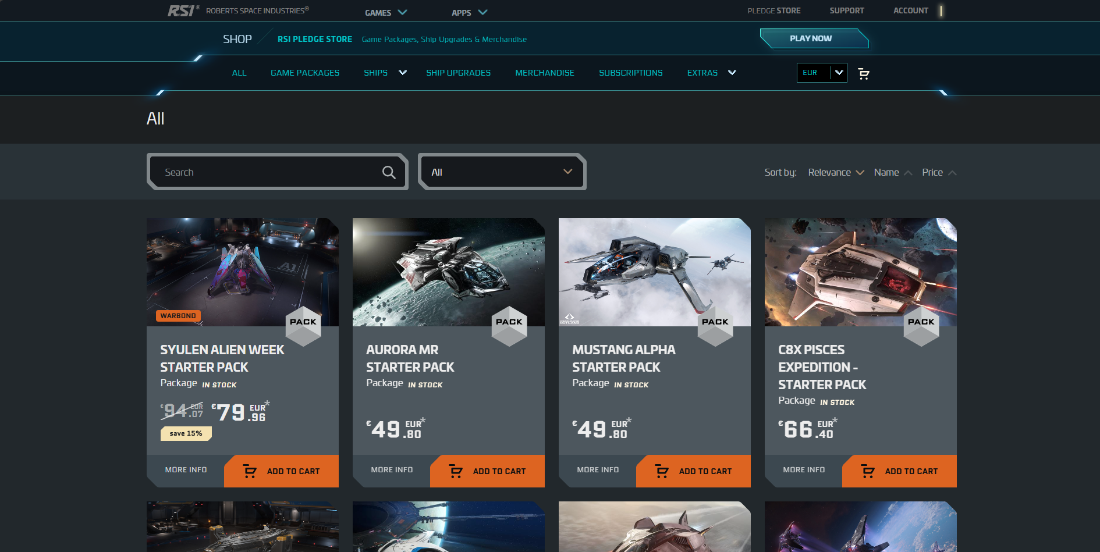Screen dimensions: 1100x552
Task: Add Mustang Alpha Starter Pack to cart
Action: [694, 471]
